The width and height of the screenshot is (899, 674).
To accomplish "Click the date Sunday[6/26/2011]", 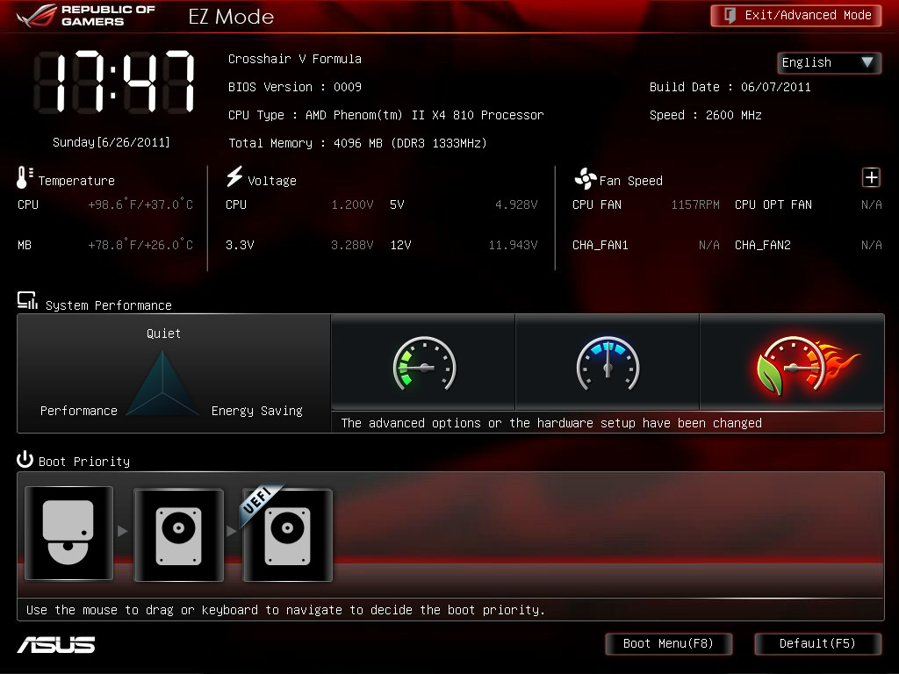I will coord(111,142).
